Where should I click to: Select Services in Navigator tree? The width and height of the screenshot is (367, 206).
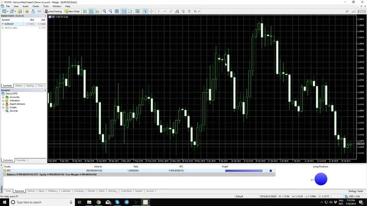[x=14, y=110]
